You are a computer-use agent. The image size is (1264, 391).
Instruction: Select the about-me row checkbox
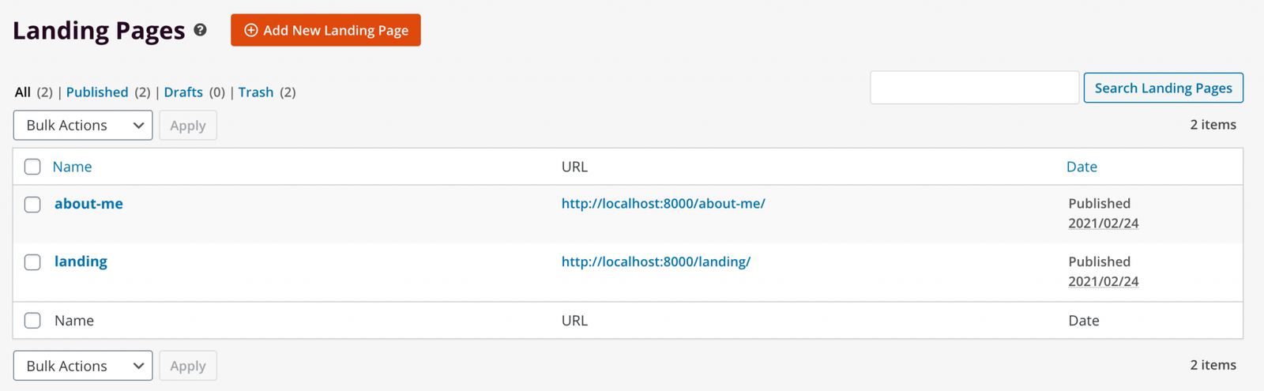point(32,205)
